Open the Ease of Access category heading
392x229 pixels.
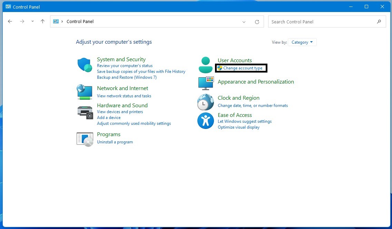click(x=235, y=115)
